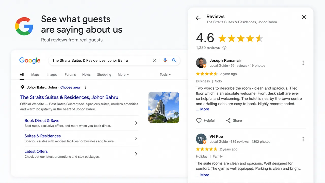Click the back arrow in Reviews panel
This screenshot has width=325, height=183.
198,18
